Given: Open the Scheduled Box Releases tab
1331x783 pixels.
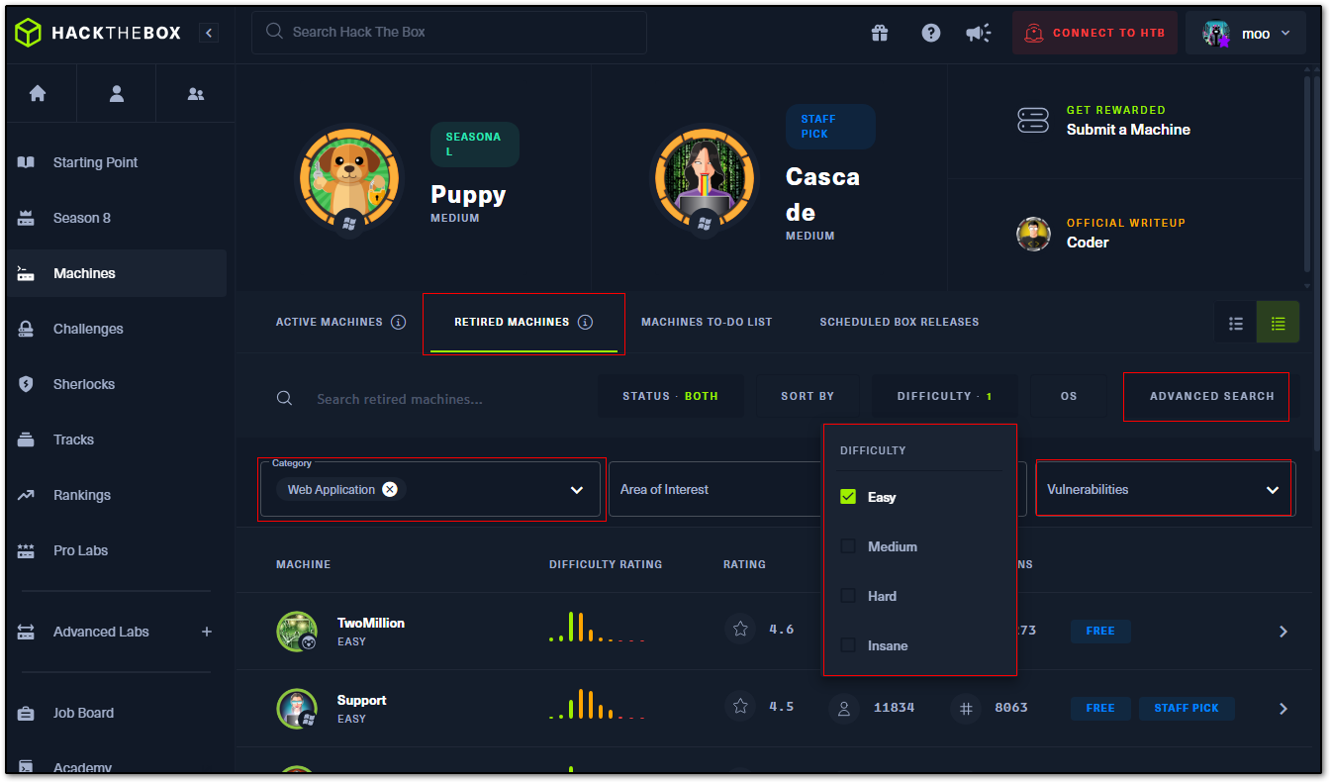Looking at the screenshot, I should (x=900, y=322).
